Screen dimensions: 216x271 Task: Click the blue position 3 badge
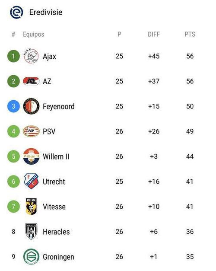pos(13,106)
